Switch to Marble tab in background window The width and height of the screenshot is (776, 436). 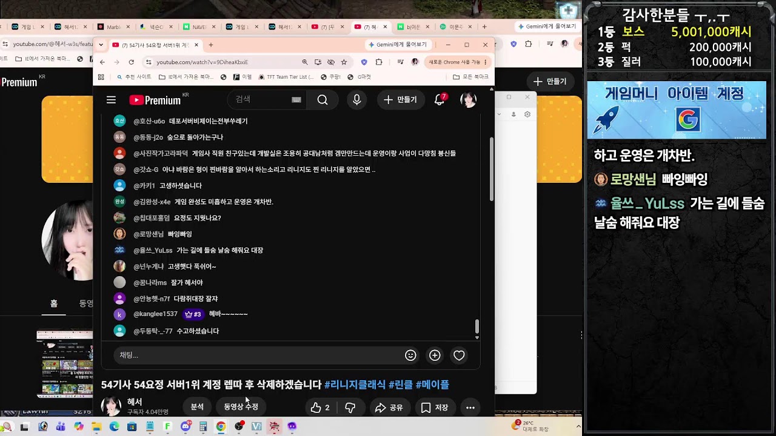tap(113, 27)
